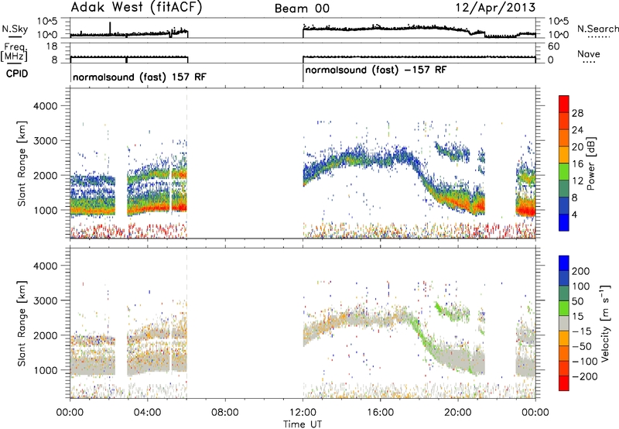Click the "-200" label on Velocity colorbar
The height and width of the screenshot is (429, 619).
585,376
